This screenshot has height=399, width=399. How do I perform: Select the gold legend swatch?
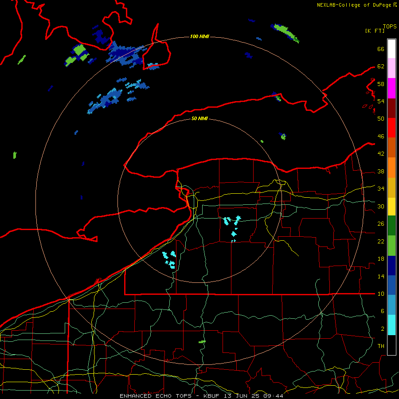tap(391, 188)
